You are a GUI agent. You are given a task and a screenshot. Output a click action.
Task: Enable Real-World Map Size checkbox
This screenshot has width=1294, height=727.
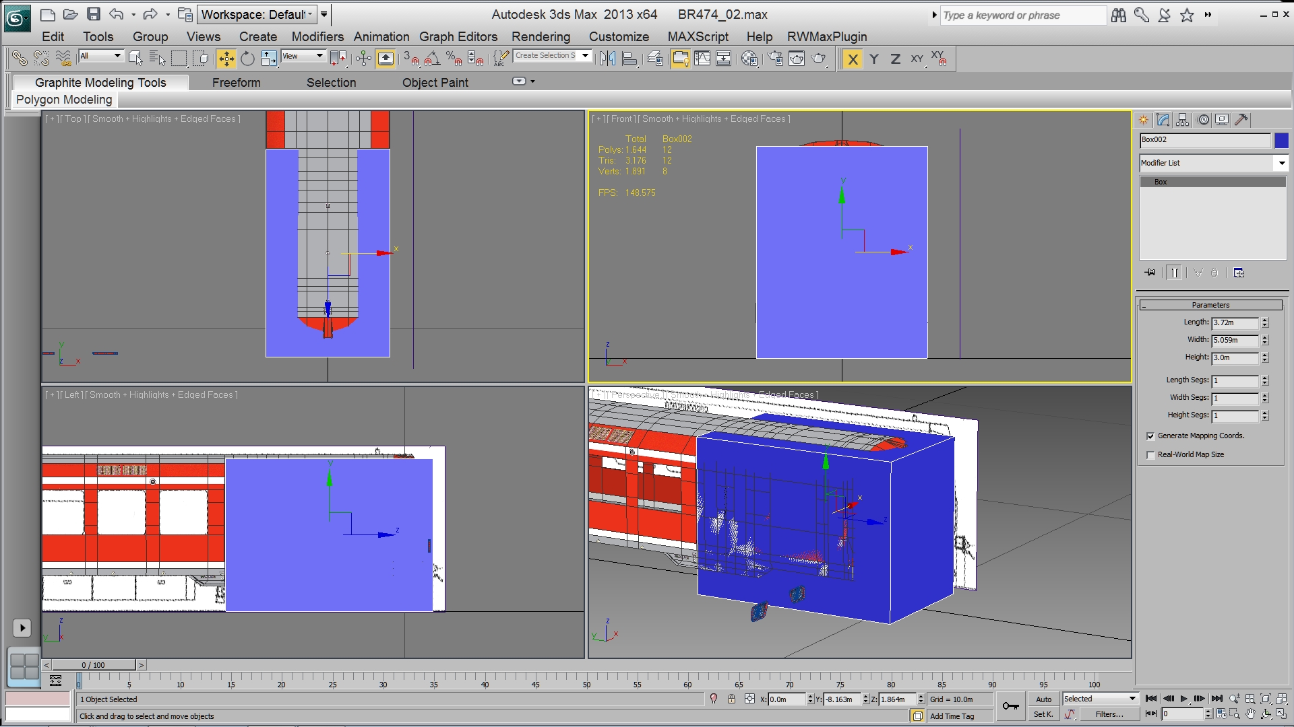click(x=1150, y=455)
